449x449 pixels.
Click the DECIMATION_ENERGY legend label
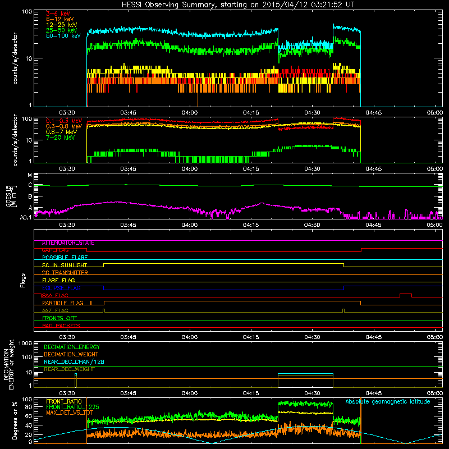tap(72, 347)
